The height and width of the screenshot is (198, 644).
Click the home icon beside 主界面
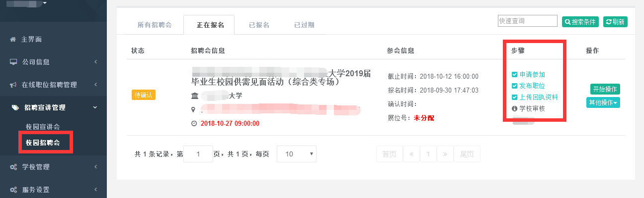[x=13, y=40]
